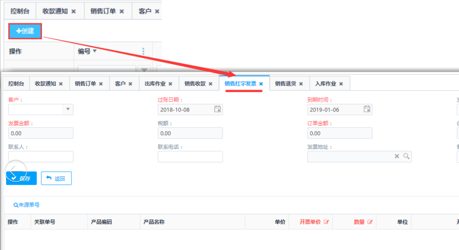Open calendar picker for 到期时间
Viewport: 459px width, 250px height.
(x=367, y=109)
